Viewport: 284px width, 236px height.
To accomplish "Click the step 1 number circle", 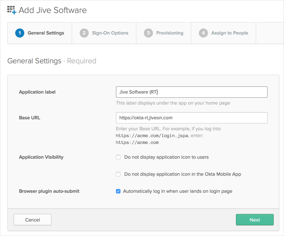I will coord(20,33).
